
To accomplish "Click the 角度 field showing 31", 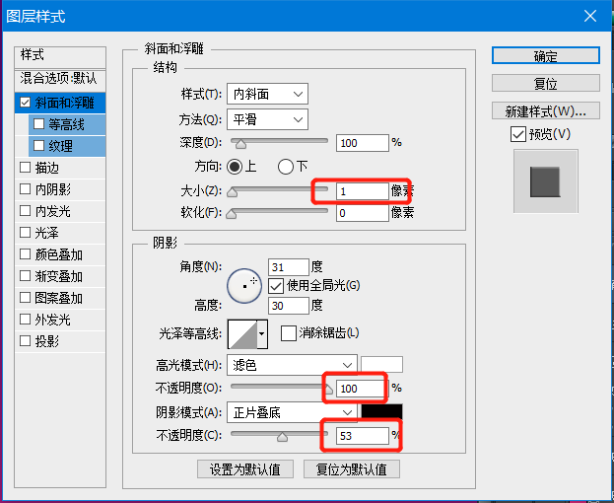I will point(289,267).
